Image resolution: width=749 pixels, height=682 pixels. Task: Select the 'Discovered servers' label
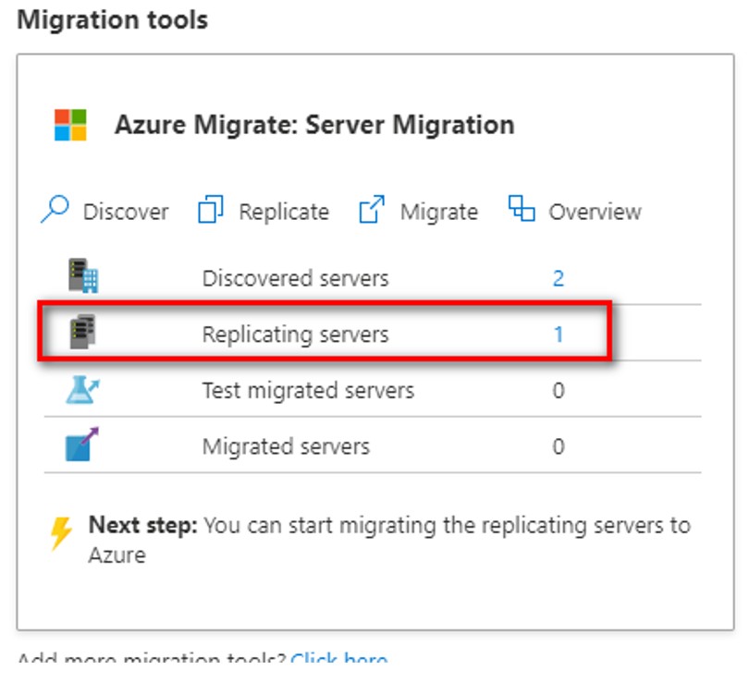[296, 278]
